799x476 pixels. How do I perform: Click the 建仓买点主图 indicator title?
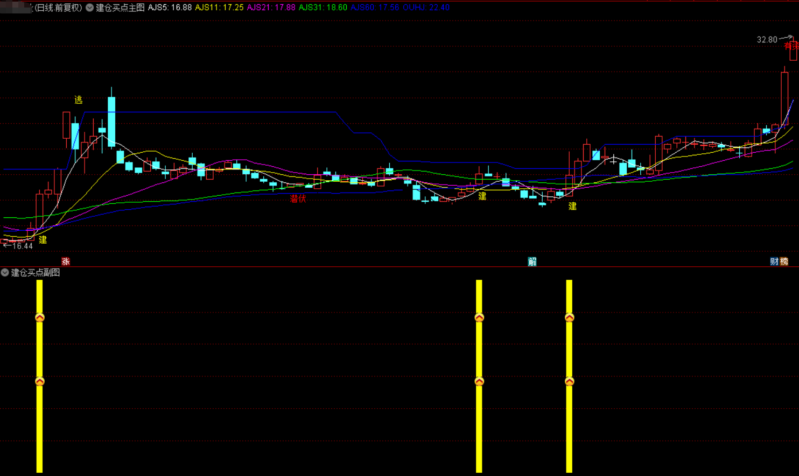(x=121, y=8)
